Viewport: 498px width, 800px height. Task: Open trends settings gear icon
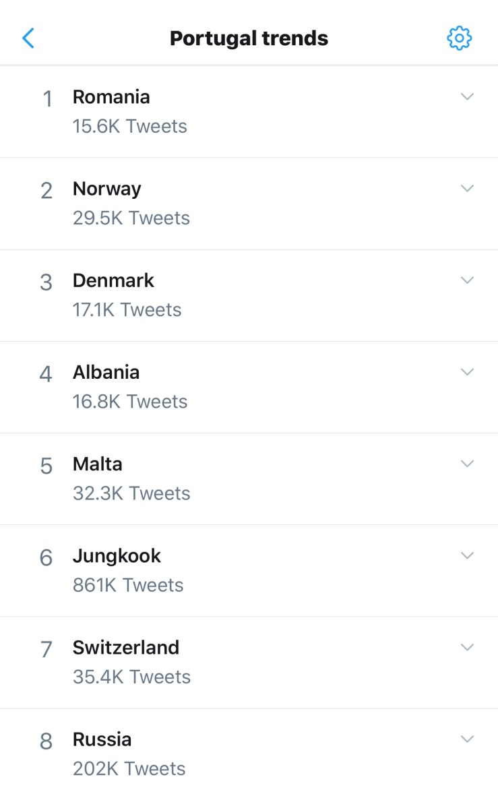click(460, 38)
